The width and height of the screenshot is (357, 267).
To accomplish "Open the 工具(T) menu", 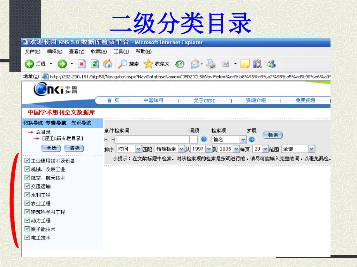I will 121,51.
